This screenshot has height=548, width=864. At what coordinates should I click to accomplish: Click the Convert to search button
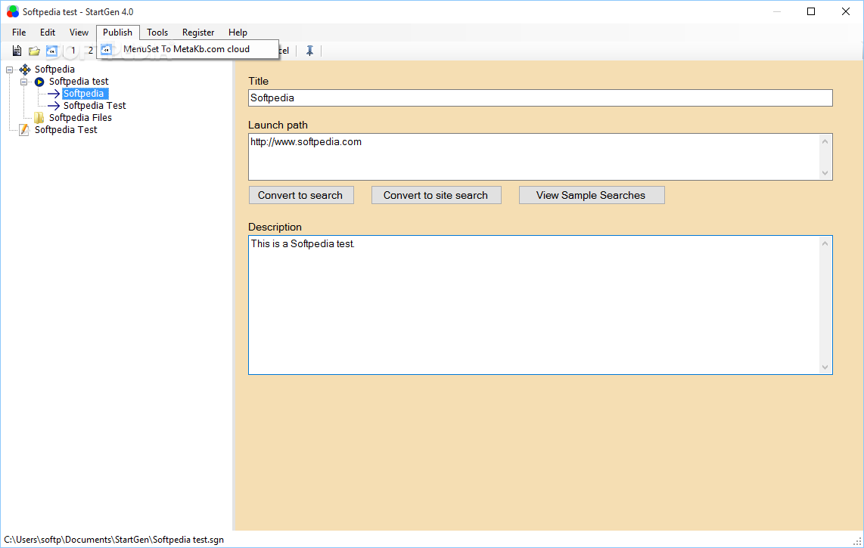tap(301, 195)
